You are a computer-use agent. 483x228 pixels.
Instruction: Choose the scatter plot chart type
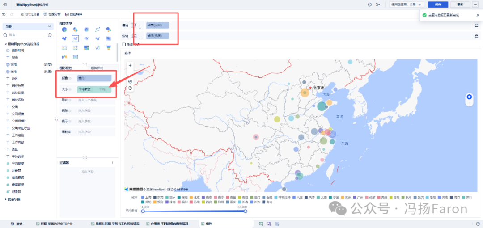pyautogui.click(x=97, y=29)
